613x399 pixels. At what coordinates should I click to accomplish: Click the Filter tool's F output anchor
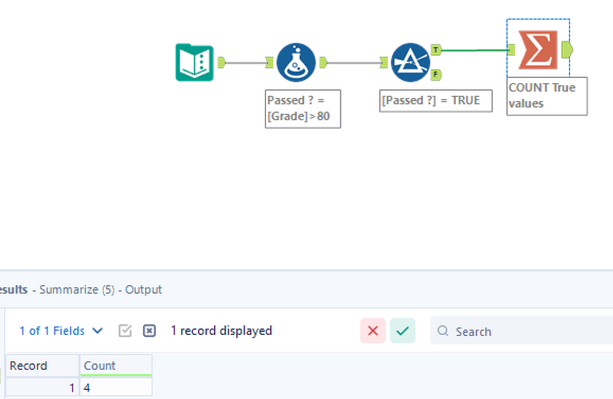(x=436, y=75)
